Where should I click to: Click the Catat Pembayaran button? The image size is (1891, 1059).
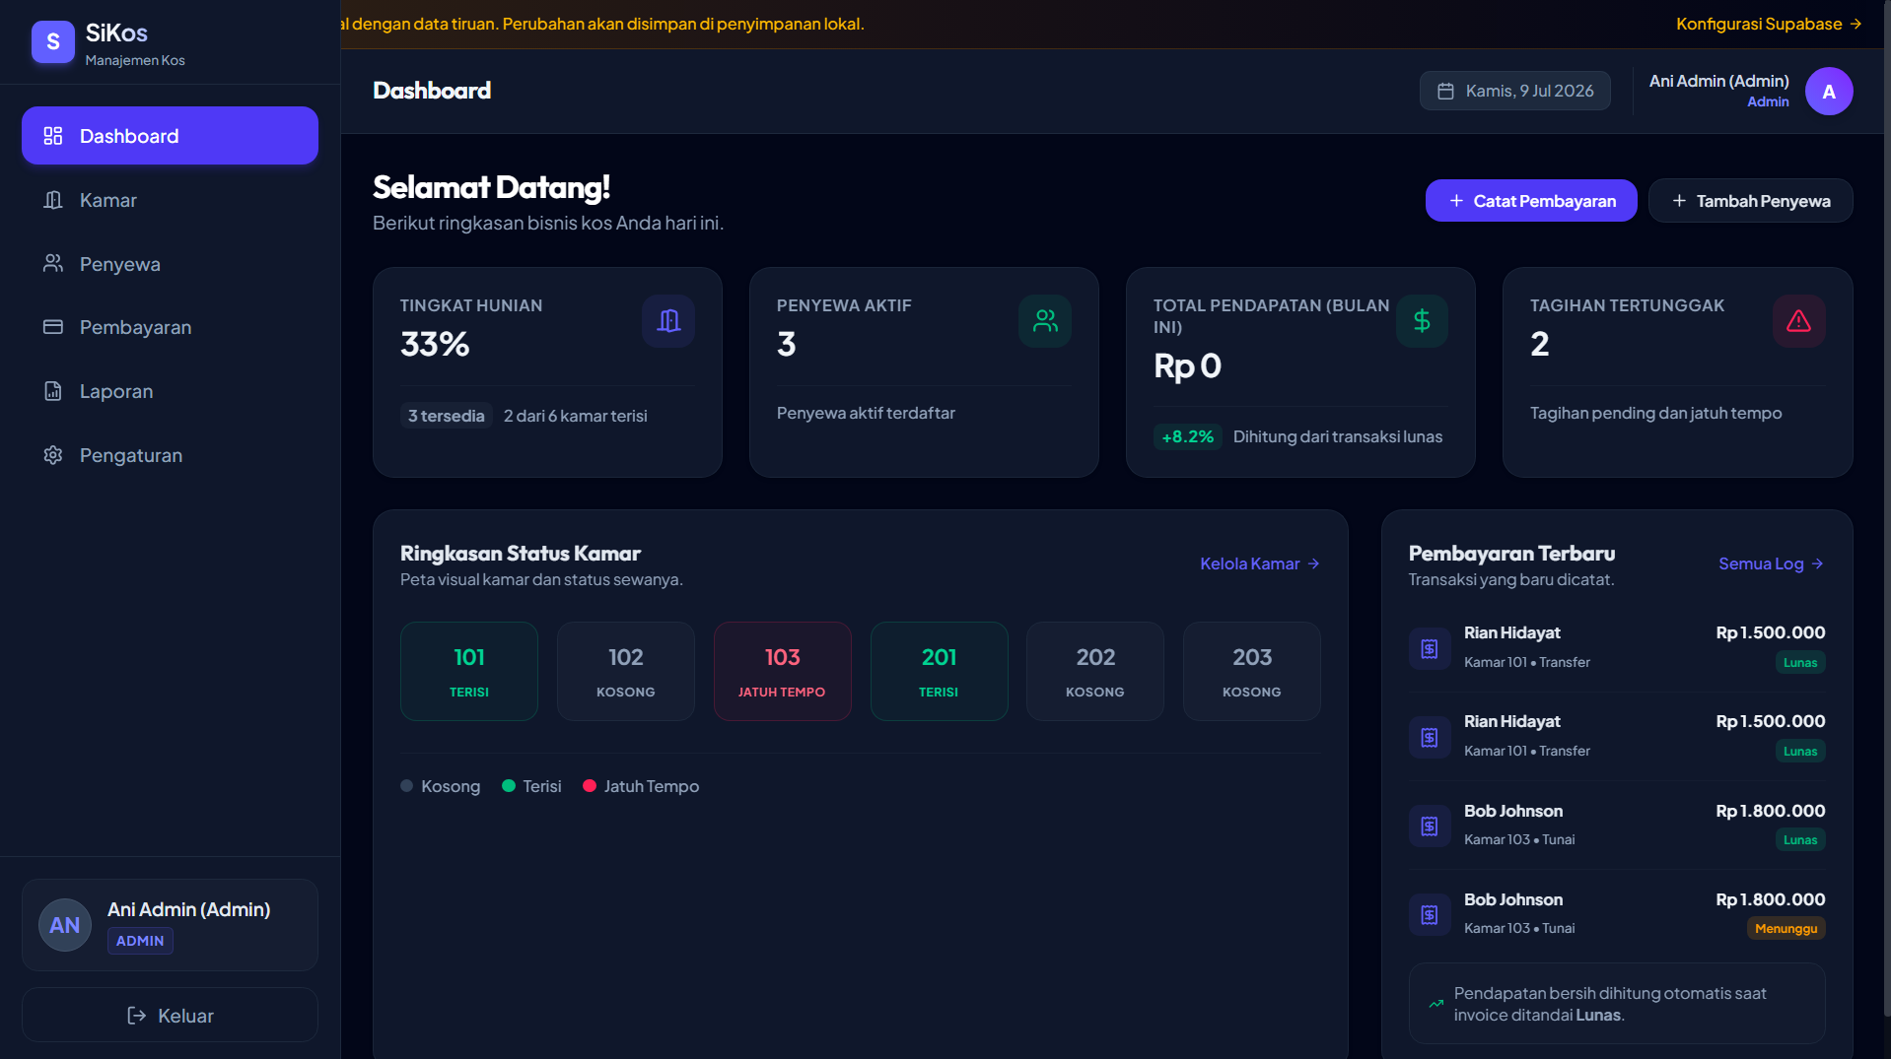(1531, 201)
